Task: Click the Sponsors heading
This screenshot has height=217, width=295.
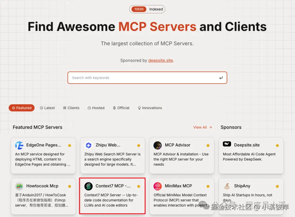Action: (231, 127)
